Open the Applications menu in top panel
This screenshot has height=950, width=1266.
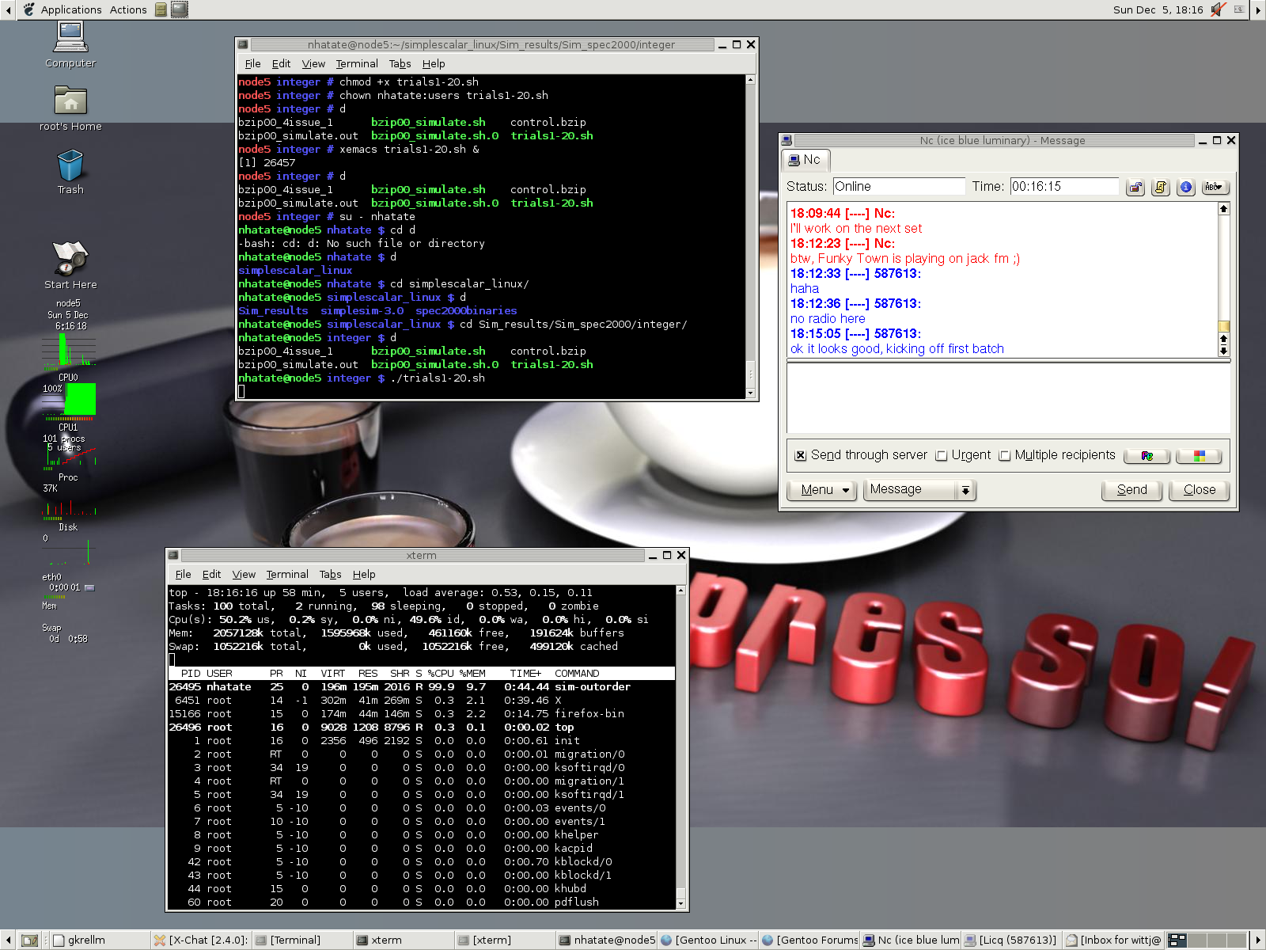(71, 9)
